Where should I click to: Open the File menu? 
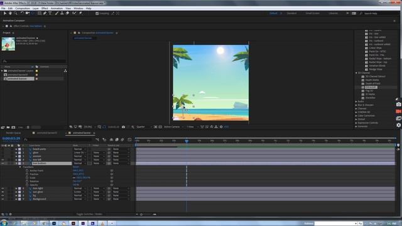click(x=3, y=8)
